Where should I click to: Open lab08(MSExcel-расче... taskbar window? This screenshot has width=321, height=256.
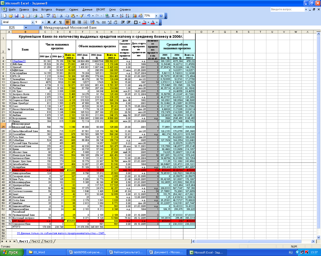click(87, 252)
